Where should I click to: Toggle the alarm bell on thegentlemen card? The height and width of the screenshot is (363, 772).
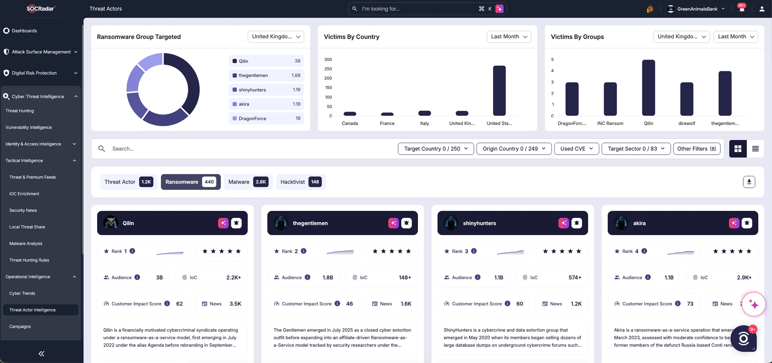point(407,223)
